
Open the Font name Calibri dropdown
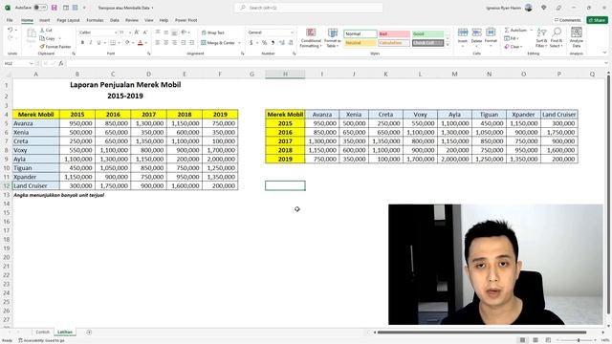click(116, 32)
